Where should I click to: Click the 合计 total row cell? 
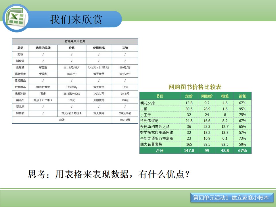pyautogui.click(x=160, y=151)
